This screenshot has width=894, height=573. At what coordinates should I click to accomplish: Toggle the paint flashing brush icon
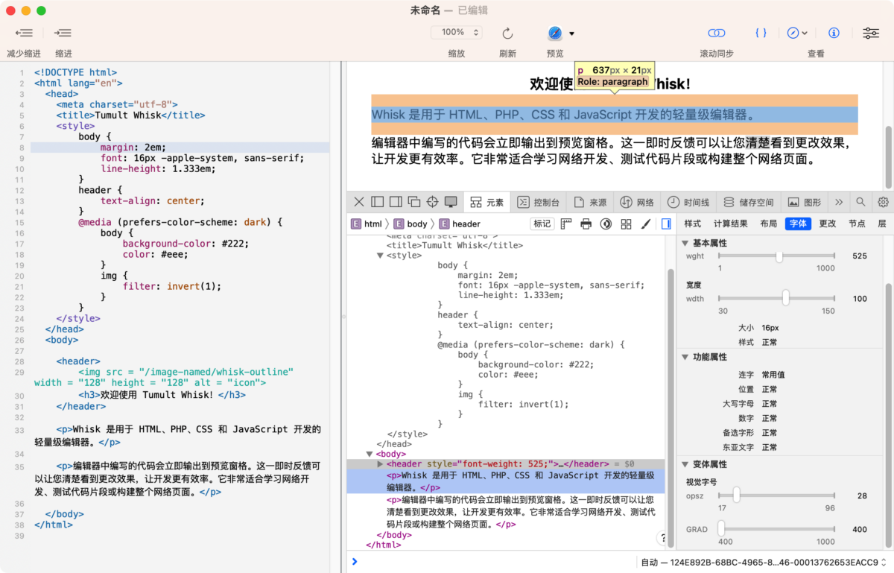pyautogui.click(x=646, y=224)
